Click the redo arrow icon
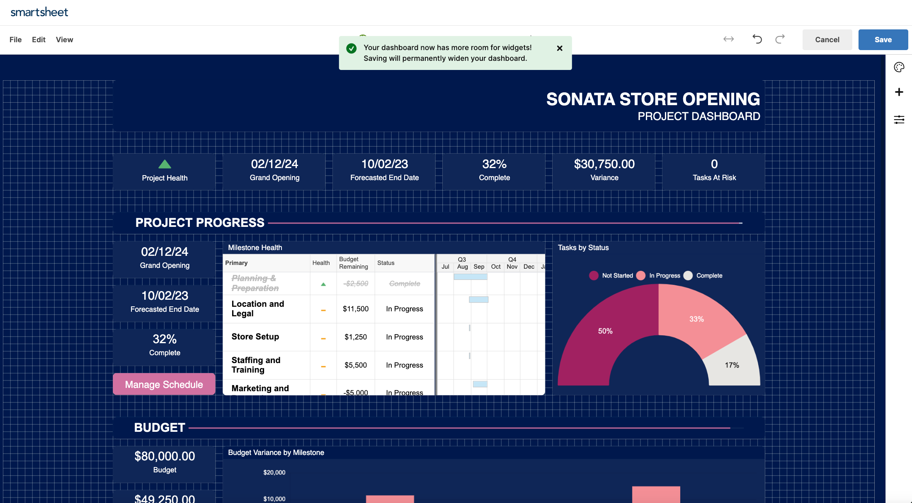 pos(780,39)
